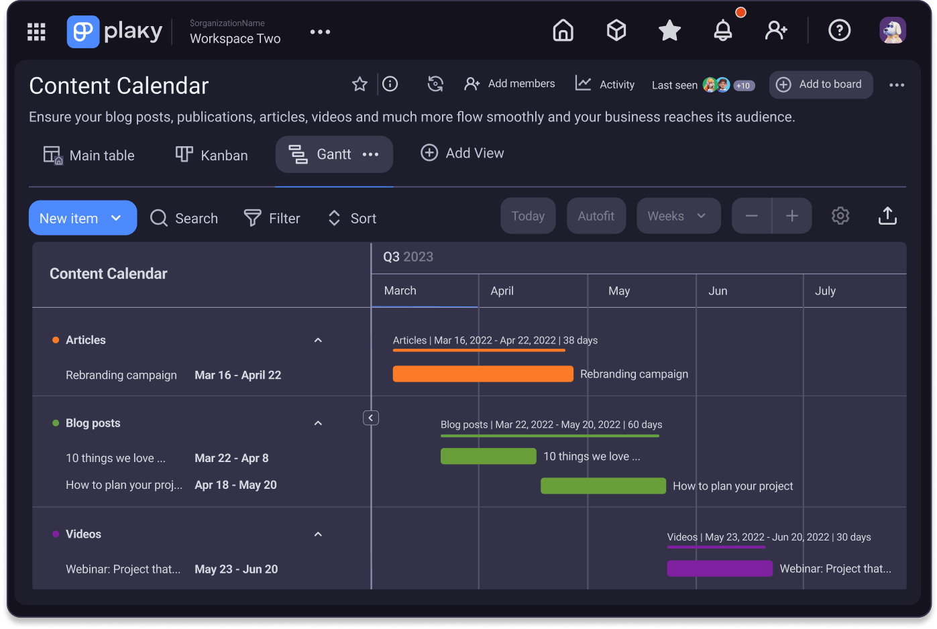Image resolution: width=937 pixels, height=629 pixels.
Task: Open the board info icon
Action: pos(390,84)
